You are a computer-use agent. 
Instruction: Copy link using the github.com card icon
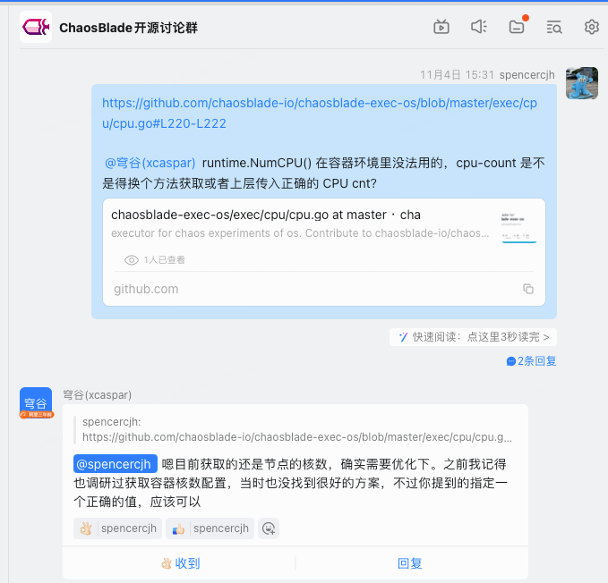(x=528, y=289)
